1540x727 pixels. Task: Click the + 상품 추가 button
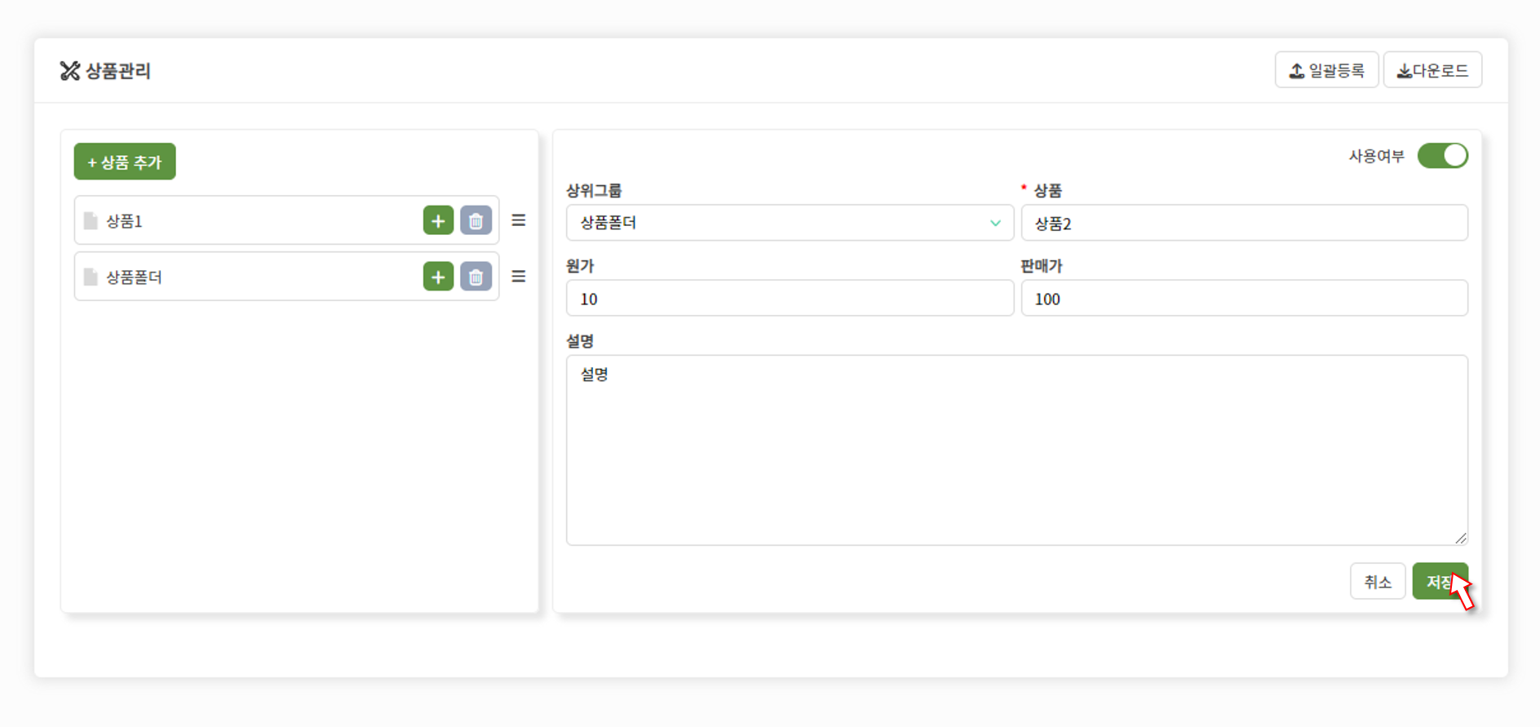pyautogui.click(x=125, y=162)
